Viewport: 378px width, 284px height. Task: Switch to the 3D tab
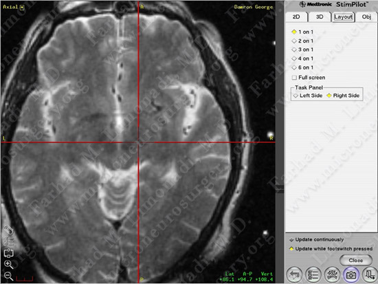click(x=320, y=17)
